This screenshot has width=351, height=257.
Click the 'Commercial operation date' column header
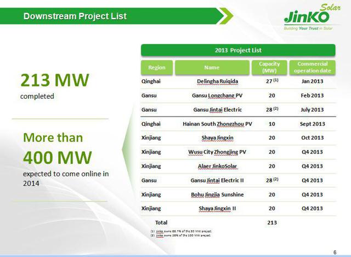tap(312, 67)
